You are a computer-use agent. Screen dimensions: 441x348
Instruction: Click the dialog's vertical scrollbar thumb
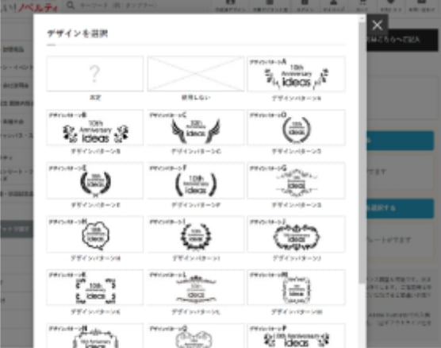(x=362, y=153)
